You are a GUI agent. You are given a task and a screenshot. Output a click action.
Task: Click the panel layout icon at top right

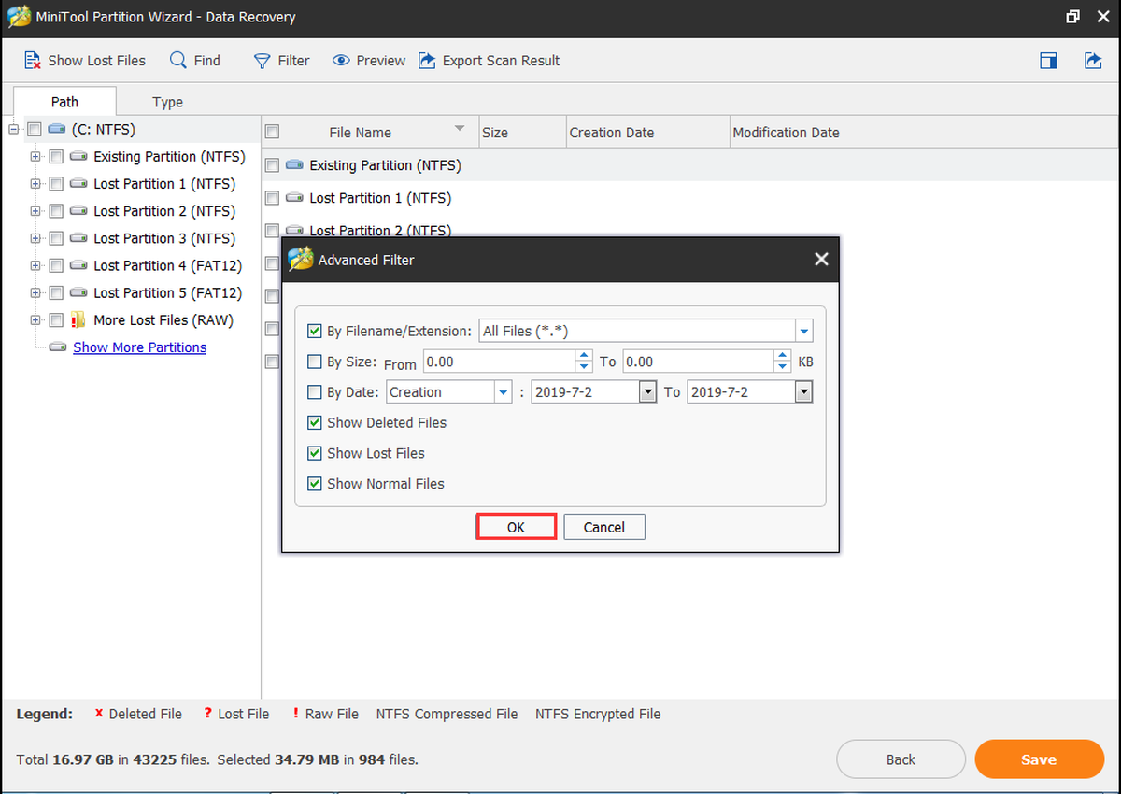coord(1048,61)
